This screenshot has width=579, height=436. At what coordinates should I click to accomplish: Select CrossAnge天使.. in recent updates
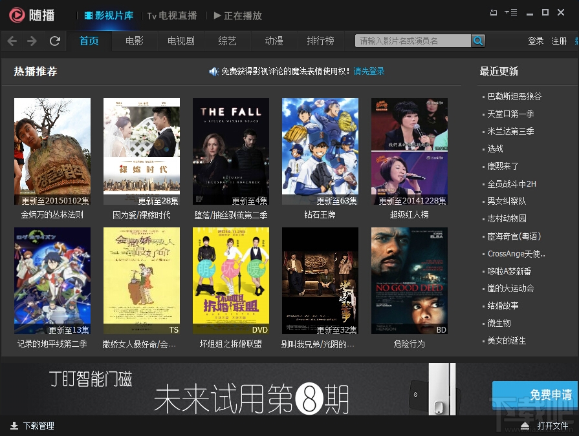tap(516, 254)
